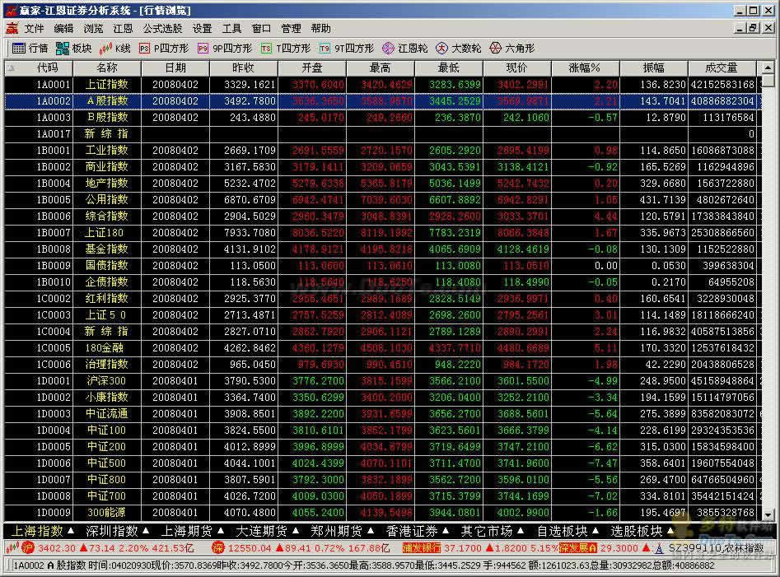This screenshot has height=577, width=780.
Task: Expand the 大连期货 market tab
Action: [x=267, y=531]
